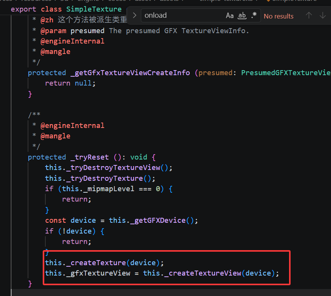This screenshot has height=296, width=331.
Task: Click the _tryReset method name
Action: pos(90,157)
